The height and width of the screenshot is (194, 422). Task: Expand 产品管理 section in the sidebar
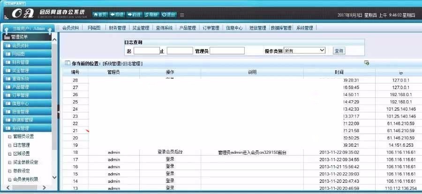click(x=27, y=87)
